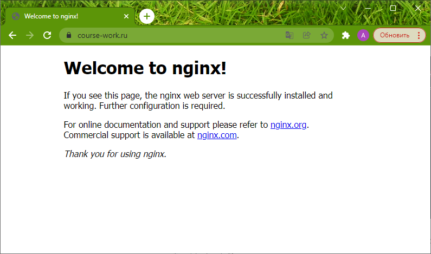This screenshot has width=431, height=254.
Task: Open the translate page icon
Action: pos(289,35)
